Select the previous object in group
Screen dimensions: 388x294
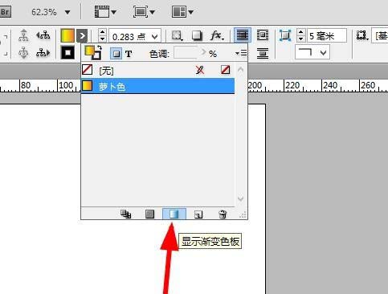click(x=43, y=35)
